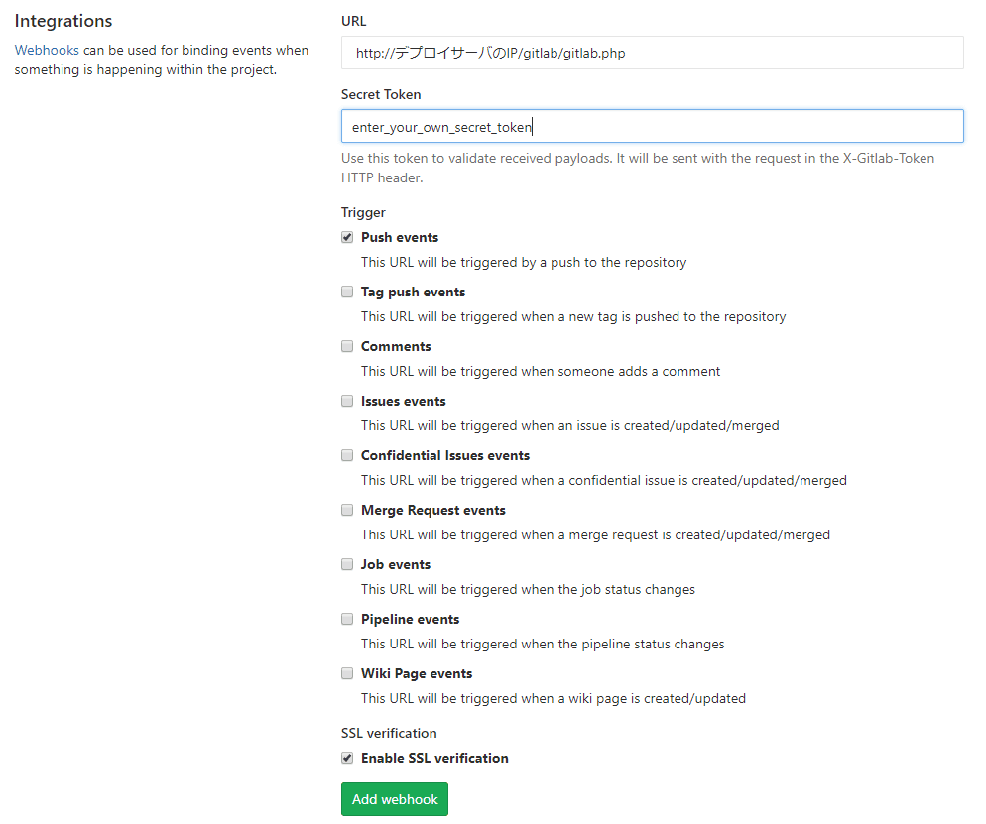Enable the Tag push events trigger
Image resolution: width=986 pixels, height=824 pixels.
point(347,292)
